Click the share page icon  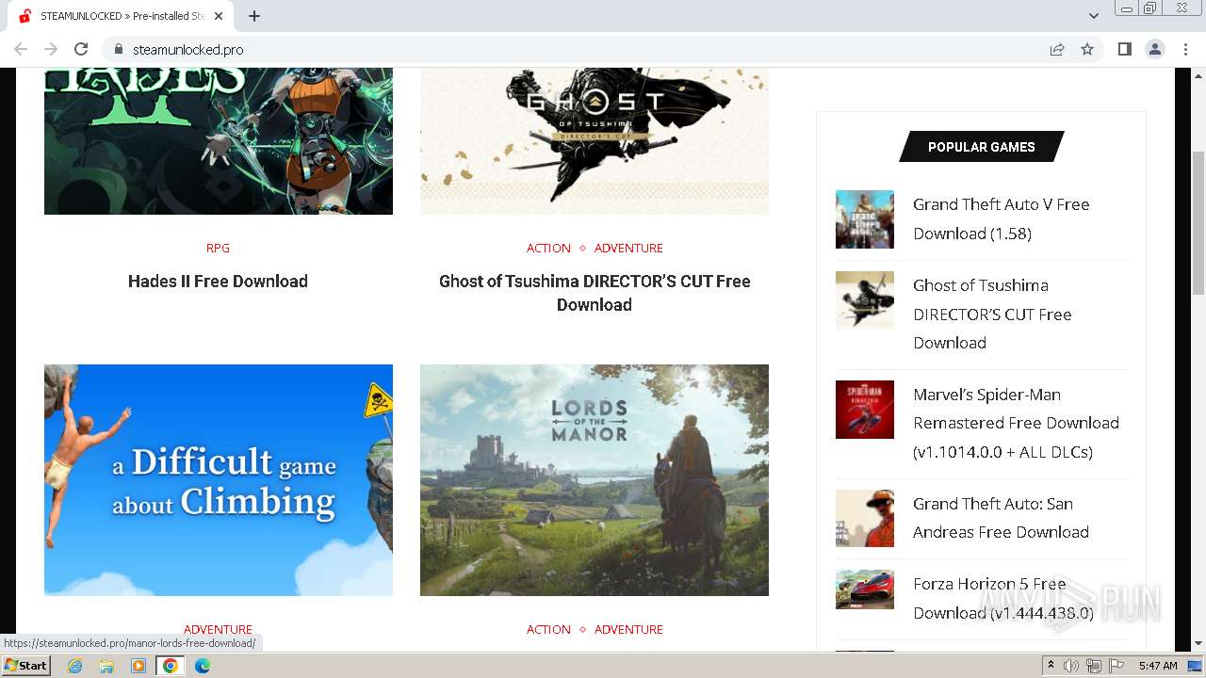[1057, 49]
